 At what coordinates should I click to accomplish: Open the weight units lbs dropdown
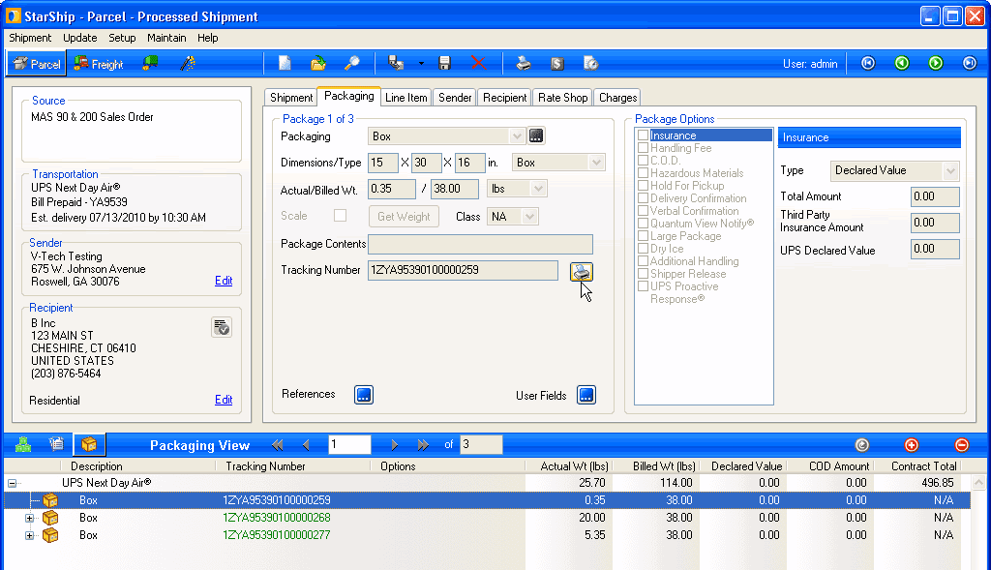[x=538, y=189]
